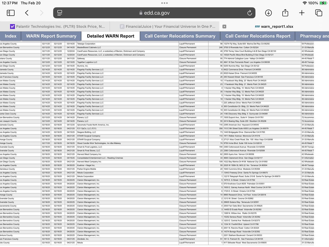The image size is (329, 247).
Task: Select the Niagara Bottling, LLC cell
Action: coord(127,132)
